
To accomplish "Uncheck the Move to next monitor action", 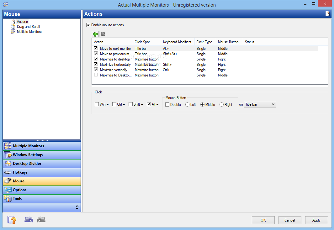I will click(x=96, y=48).
